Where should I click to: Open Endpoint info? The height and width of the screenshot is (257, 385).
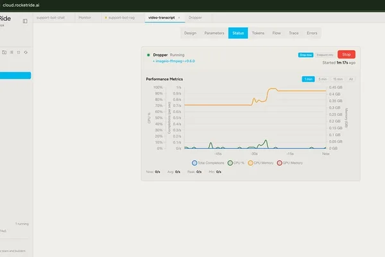click(x=325, y=55)
